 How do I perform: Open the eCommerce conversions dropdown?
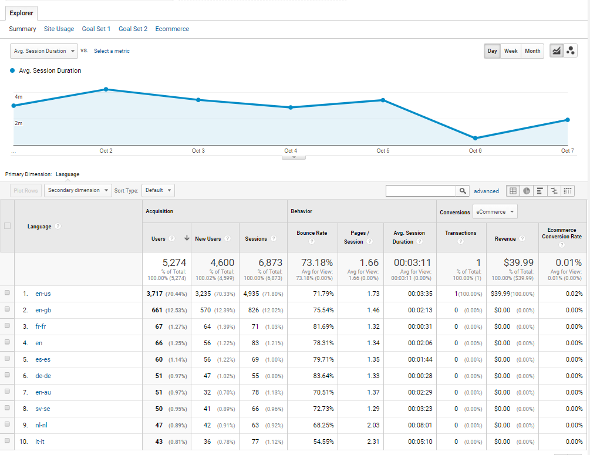[495, 212]
